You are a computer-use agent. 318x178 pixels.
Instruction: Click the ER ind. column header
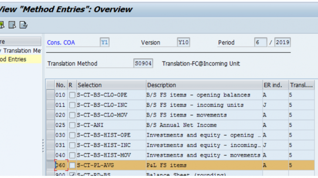pos(275,85)
